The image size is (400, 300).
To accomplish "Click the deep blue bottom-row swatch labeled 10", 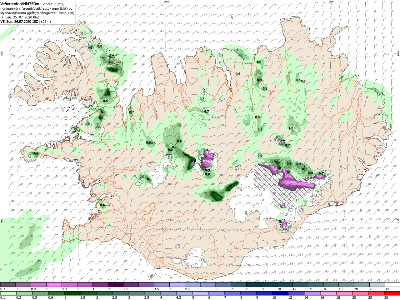I will (x=280, y=293).
